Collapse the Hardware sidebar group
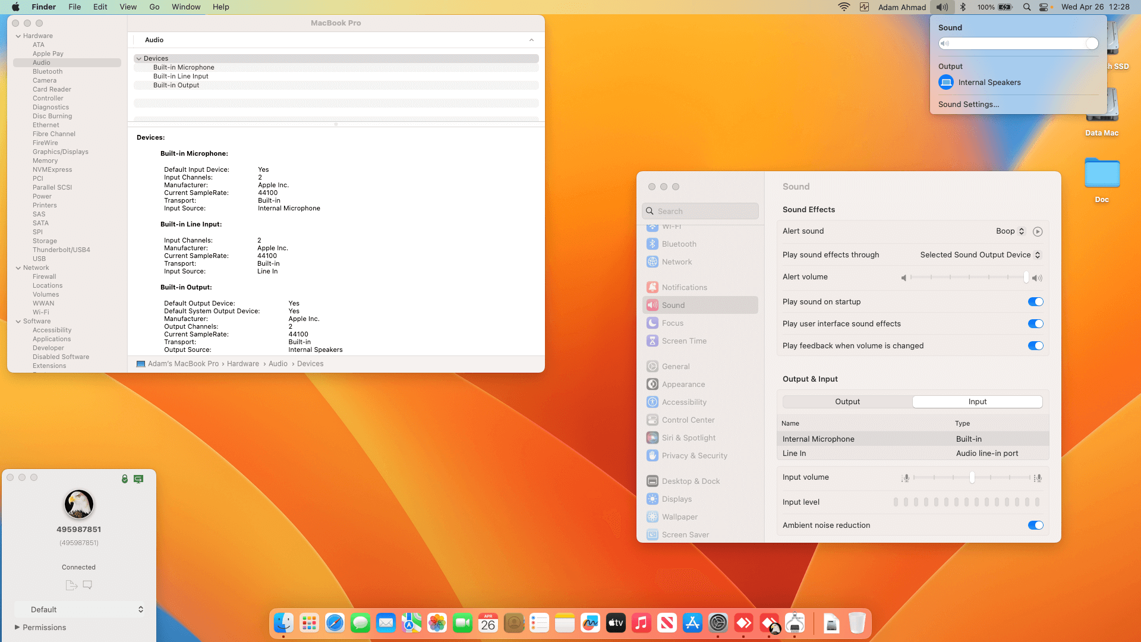Viewport: 1141px width, 642px height. [18, 36]
